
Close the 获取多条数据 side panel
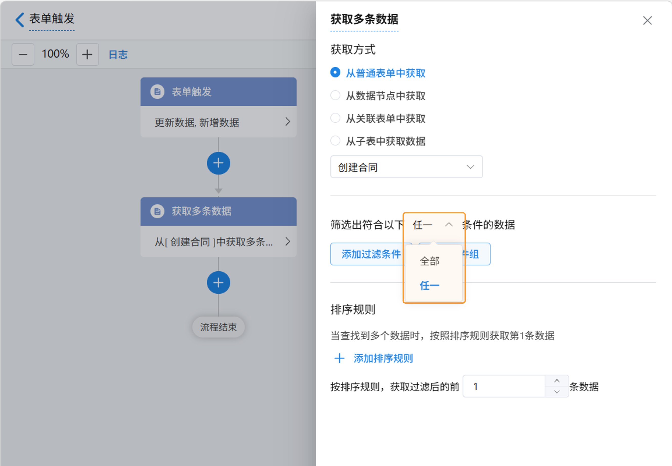click(647, 20)
